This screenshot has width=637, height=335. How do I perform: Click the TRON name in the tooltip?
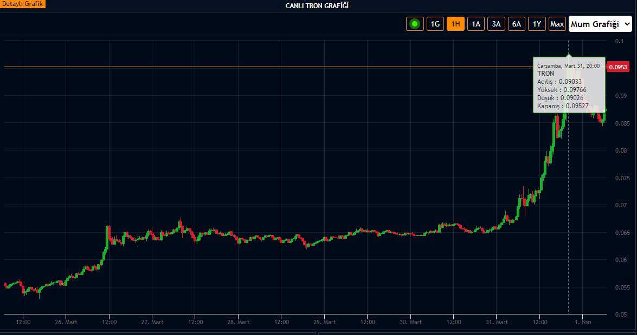point(545,74)
